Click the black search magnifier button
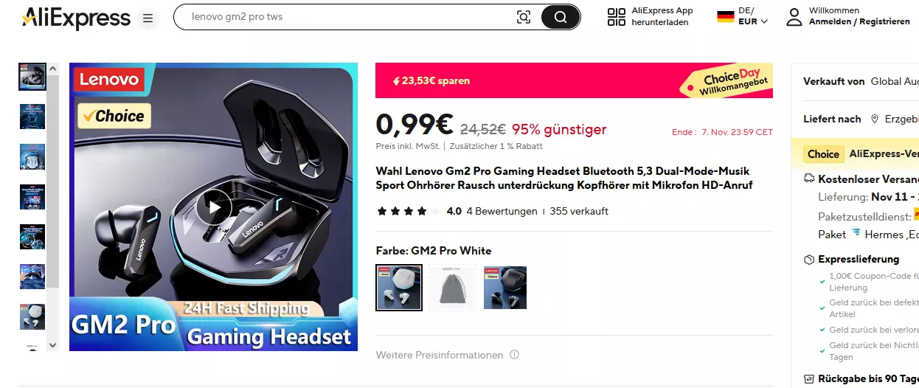This screenshot has height=388, width=919. click(561, 17)
